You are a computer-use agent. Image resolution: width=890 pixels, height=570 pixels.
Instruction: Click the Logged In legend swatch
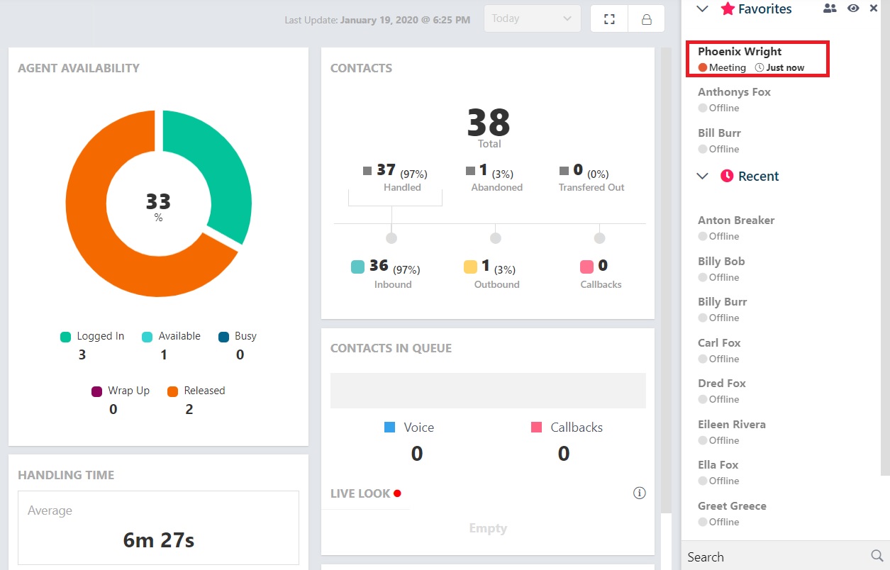tap(66, 337)
